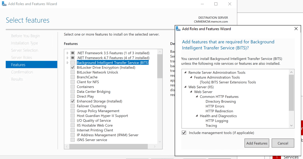
Task: Select the Features step in the sidebar
Action: coord(31,65)
